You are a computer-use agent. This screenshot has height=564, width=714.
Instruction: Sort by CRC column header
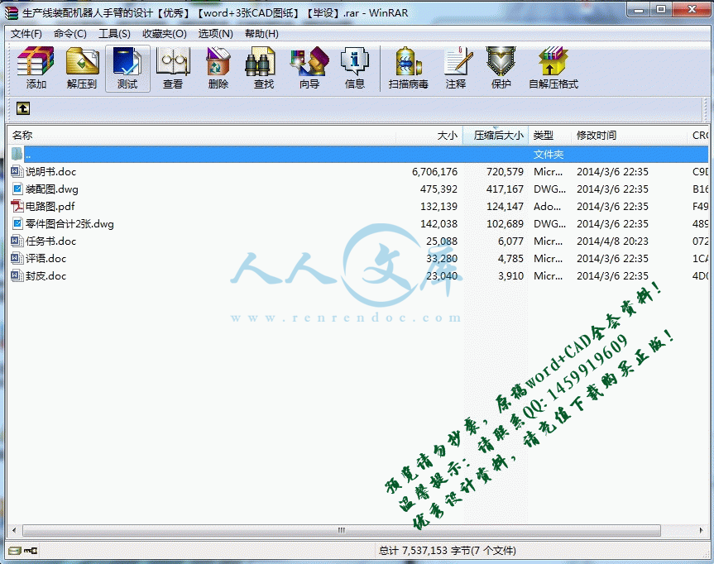coord(698,135)
